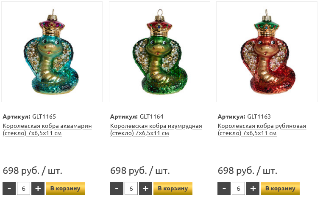323x203 pixels.
Task: Add ruby cobra GLT1163 to cart
Action: (280, 189)
